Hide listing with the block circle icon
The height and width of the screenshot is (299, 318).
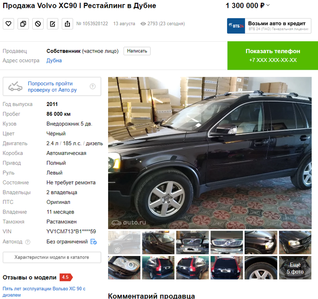click(x=38, y=24)
